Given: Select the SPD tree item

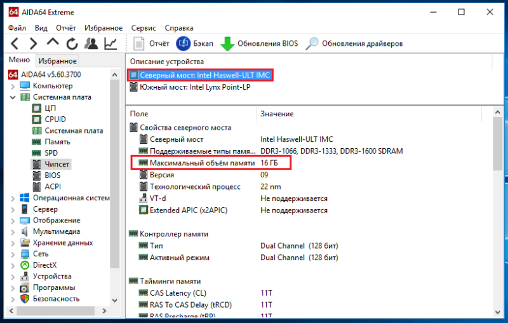Looking at the screenshot, I should tap(51, 153).
